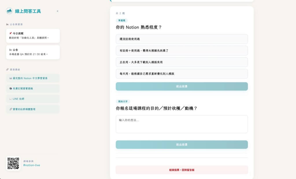Click 結束投票，回到留言板
This screenshot has height=179, width=296.
click(182, 170)
